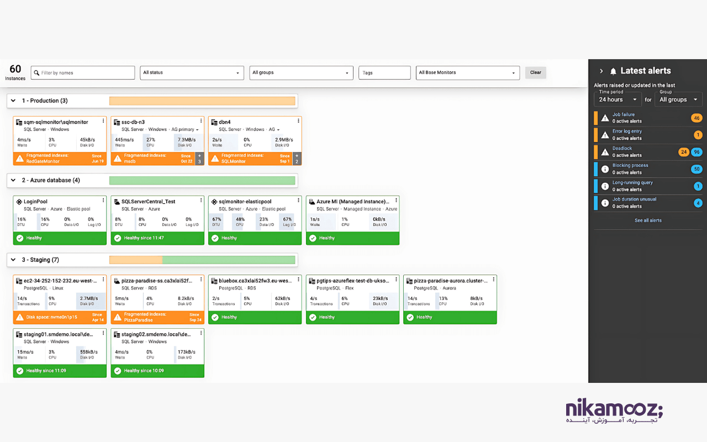Viewport: 707px width, 442px height.
Task: Click warning triangle icon for Error log entry
Action: [x=605, y=135]
